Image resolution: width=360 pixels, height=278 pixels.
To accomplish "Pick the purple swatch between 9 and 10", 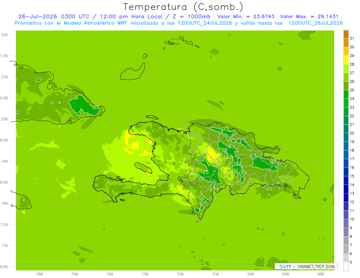I will click(x=346, y=223).
